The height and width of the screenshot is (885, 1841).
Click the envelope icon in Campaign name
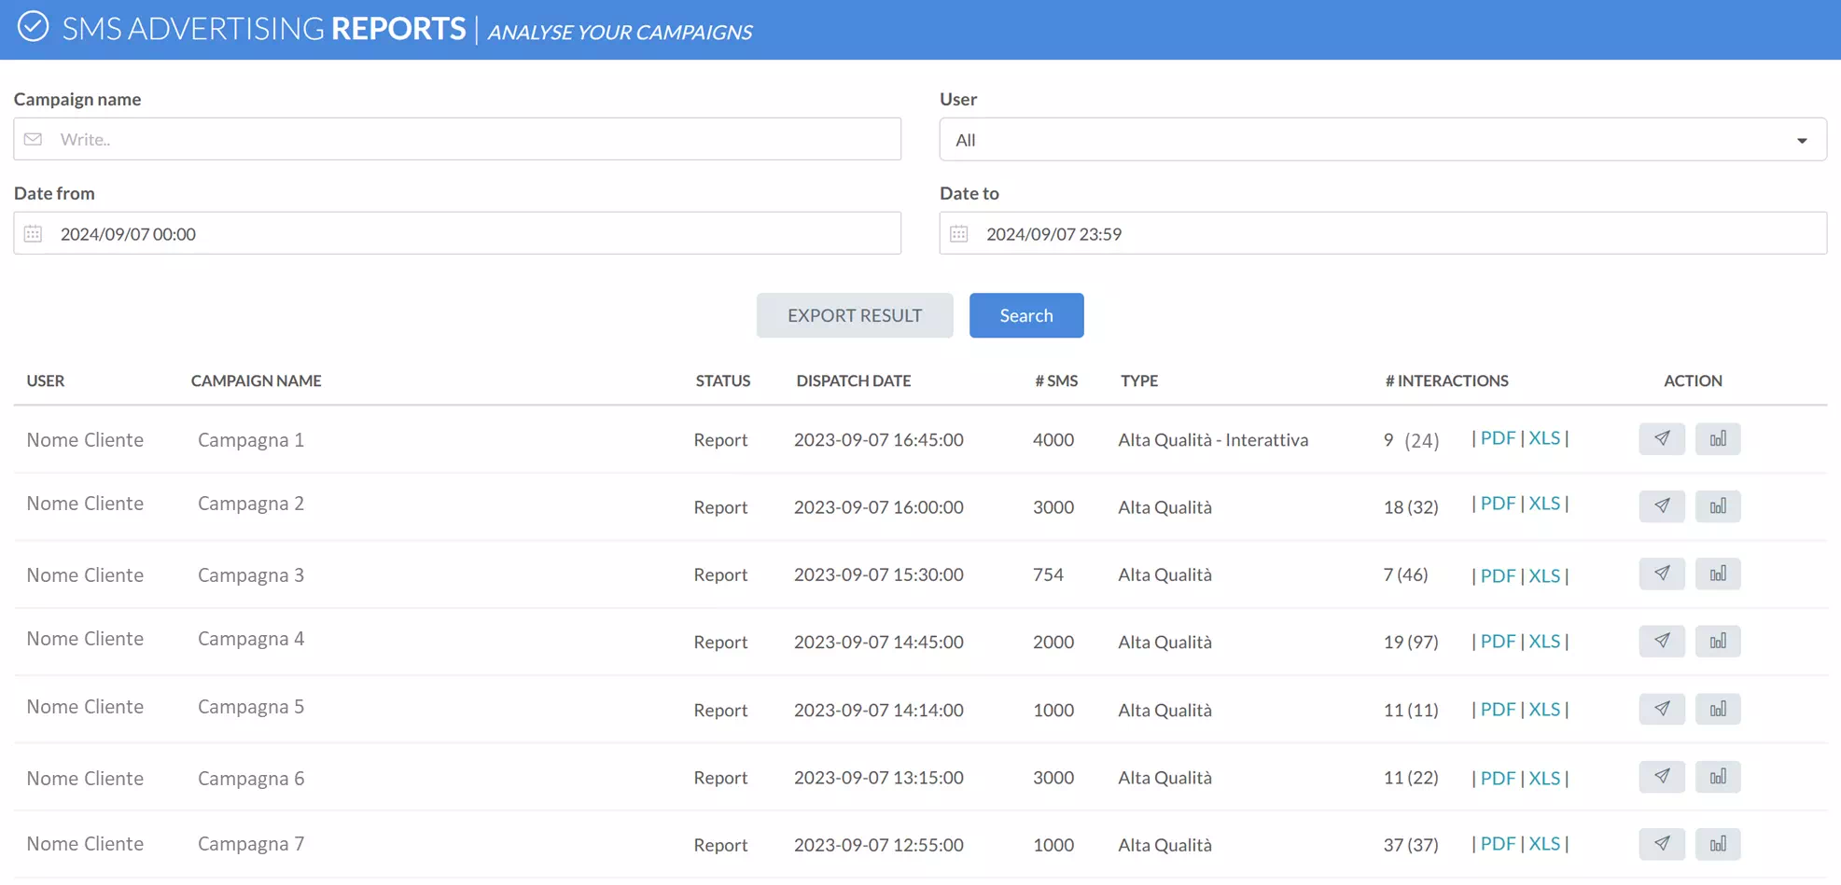coord(34,139)
